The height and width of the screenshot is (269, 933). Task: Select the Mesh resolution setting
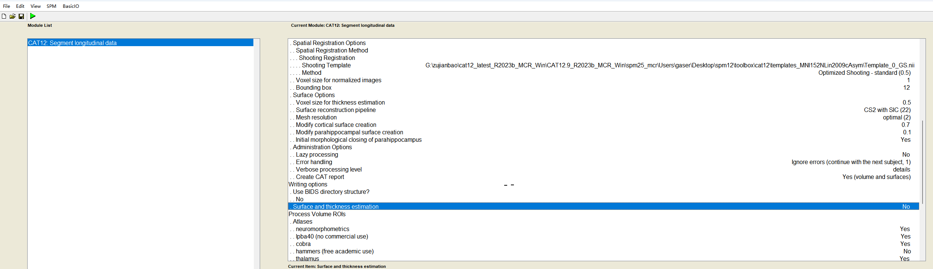pyautogui.click(x=316, y=118)
